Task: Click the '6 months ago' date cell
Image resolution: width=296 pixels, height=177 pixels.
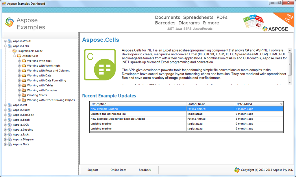Action: pyautogui.click(x=259, y=114)
